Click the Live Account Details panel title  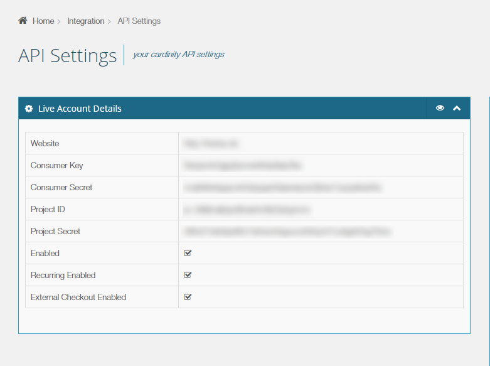point(80,109)
